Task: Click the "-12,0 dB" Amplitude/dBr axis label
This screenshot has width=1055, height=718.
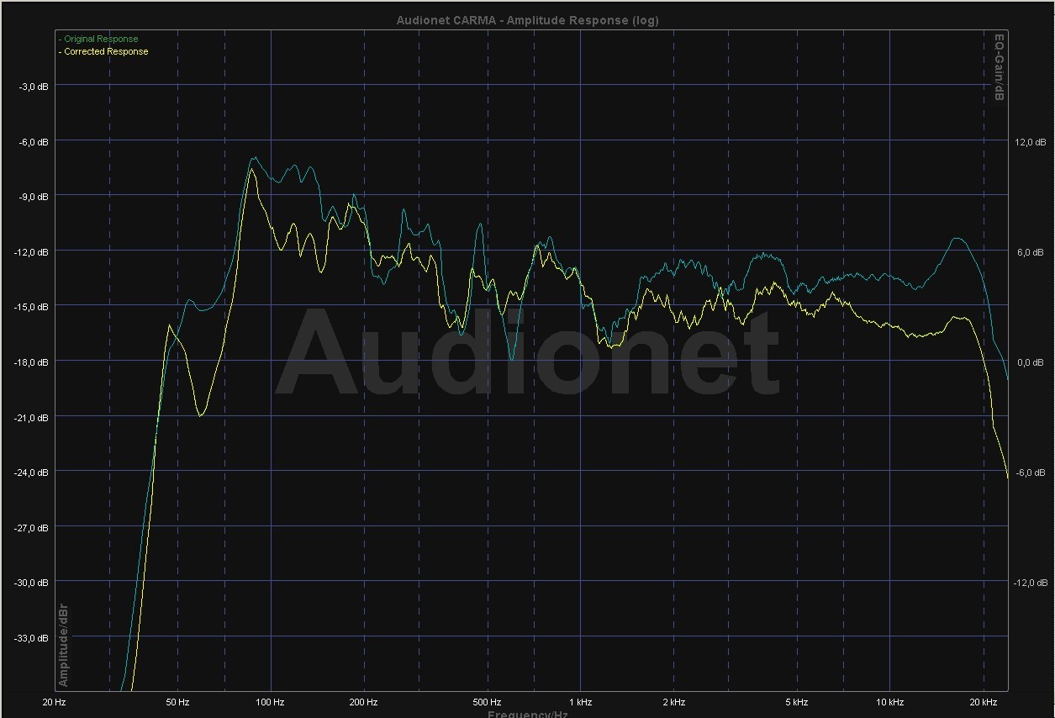Action: [x=33, y=252]
